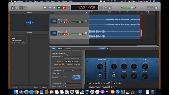
Task: Open Chrome from the Dock
Action: (36, 92)
